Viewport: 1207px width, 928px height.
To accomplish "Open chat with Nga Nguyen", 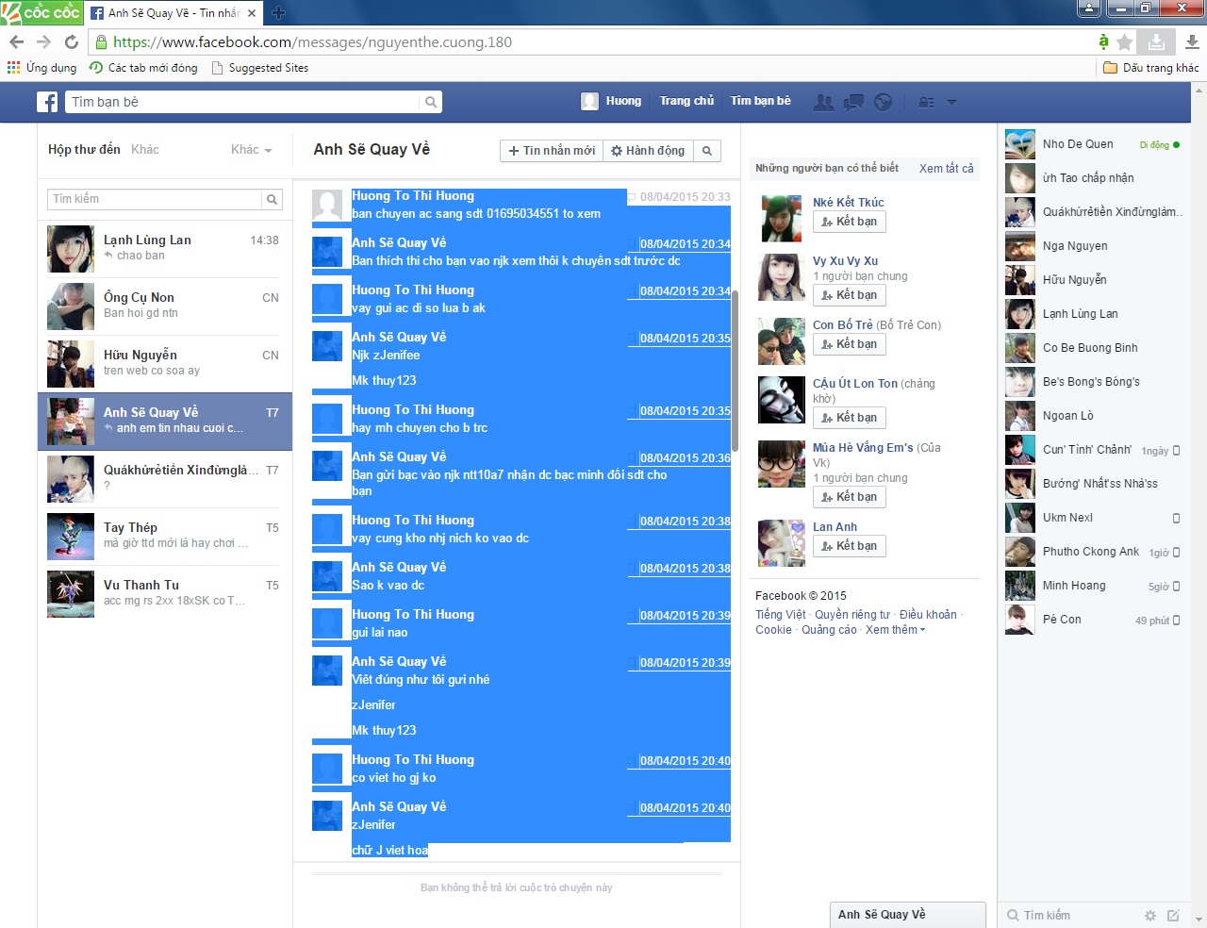I will point(1093,246).
